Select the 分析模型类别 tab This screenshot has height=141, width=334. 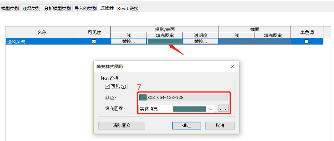(x=57, y=9)
